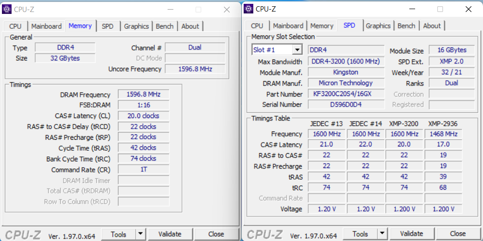This screenshot has height=241, width=483.
Task: Click the DDR4 Type field in Memory window
Action: click(65, 48)
